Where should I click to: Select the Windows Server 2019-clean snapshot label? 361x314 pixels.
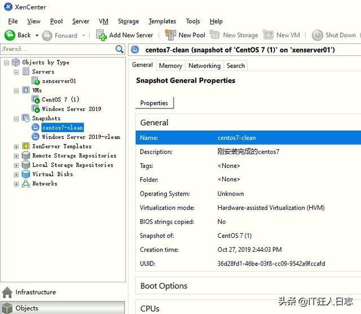pos(81,137)
